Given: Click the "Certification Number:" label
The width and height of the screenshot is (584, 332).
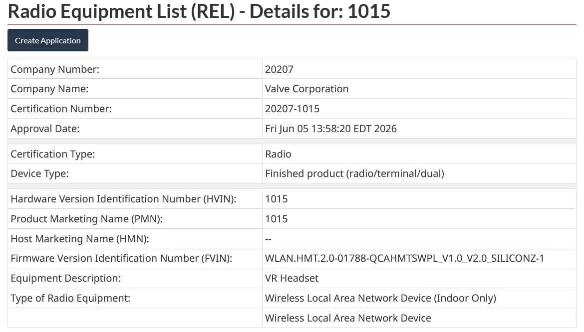Looking at the screenshot, I should 61,109.
